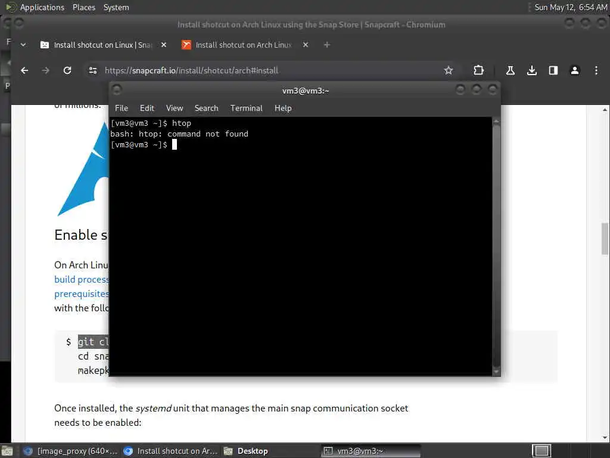Follow the 'build process' link
The width and height of the screenshot is (610, 458).
[82, 279]
